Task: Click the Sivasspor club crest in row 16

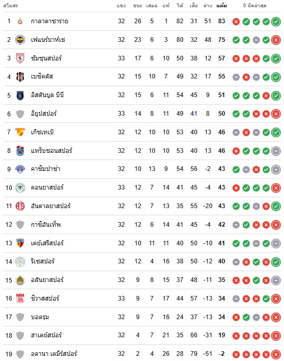Action: pos(20,299)
